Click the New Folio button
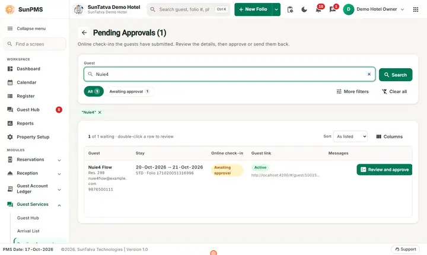The height and width of the screenshot is (255, 427). click(x=253, y=9)
